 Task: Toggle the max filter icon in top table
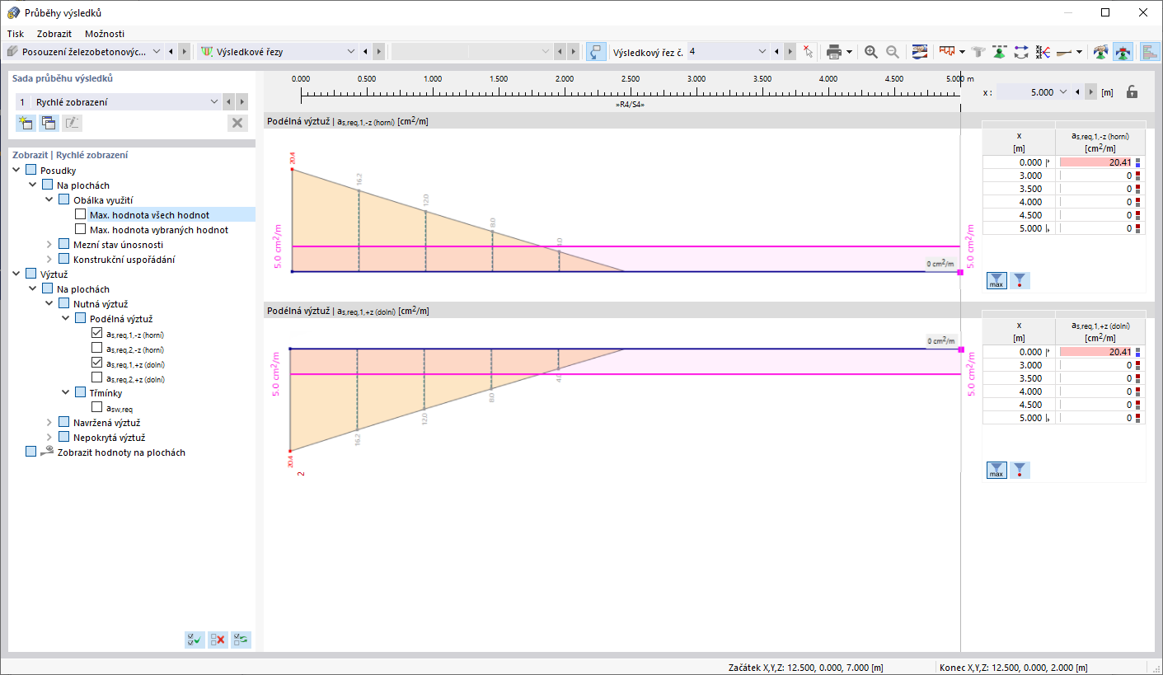[997, 280]
